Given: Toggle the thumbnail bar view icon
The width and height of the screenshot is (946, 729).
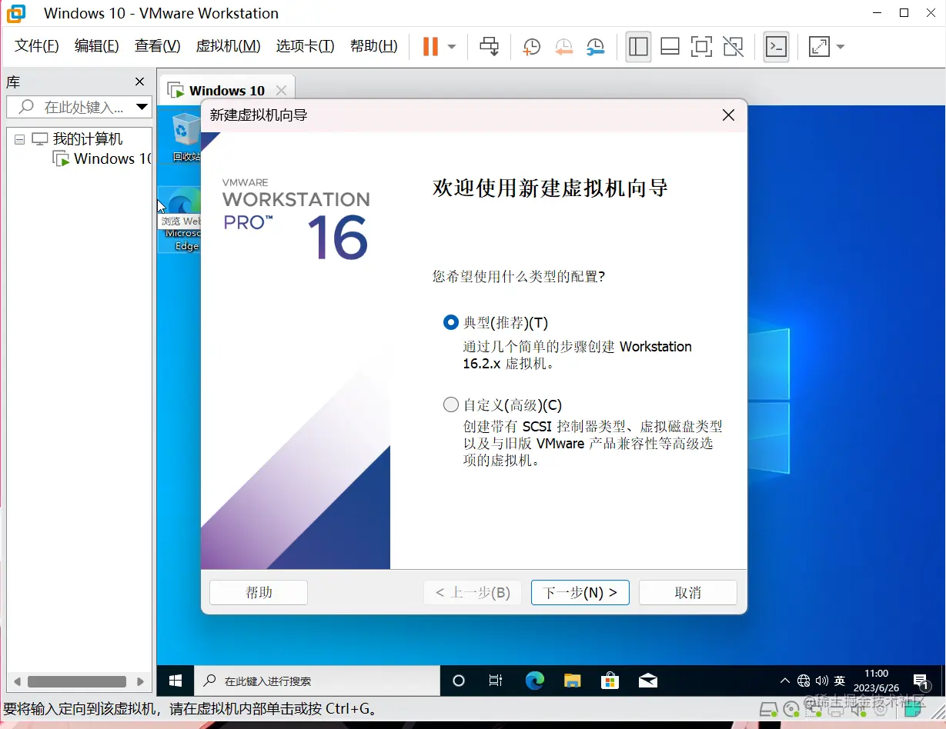Looking at the screenshot, I should (x=670, y=47).
